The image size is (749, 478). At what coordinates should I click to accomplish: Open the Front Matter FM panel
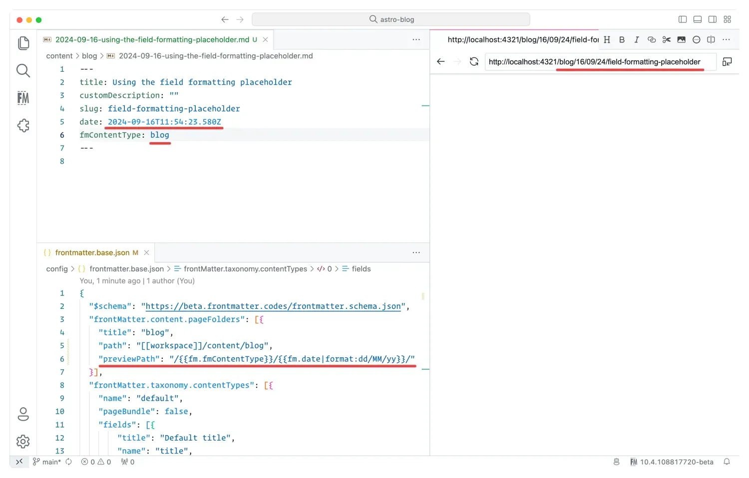23,98
